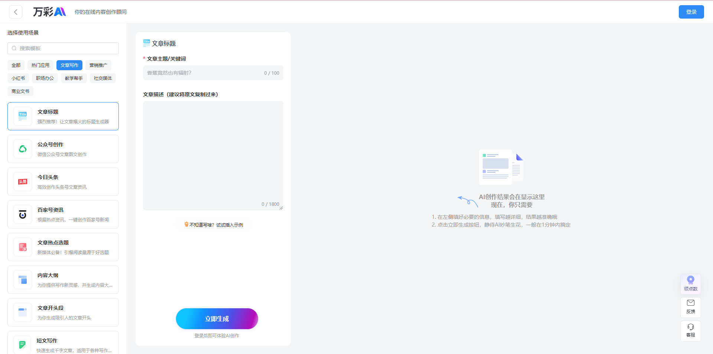Image resolution: width=713 pixels, height=354 pixels.
Task: Select the 小红书 category tab
Action: click(18, 78)
